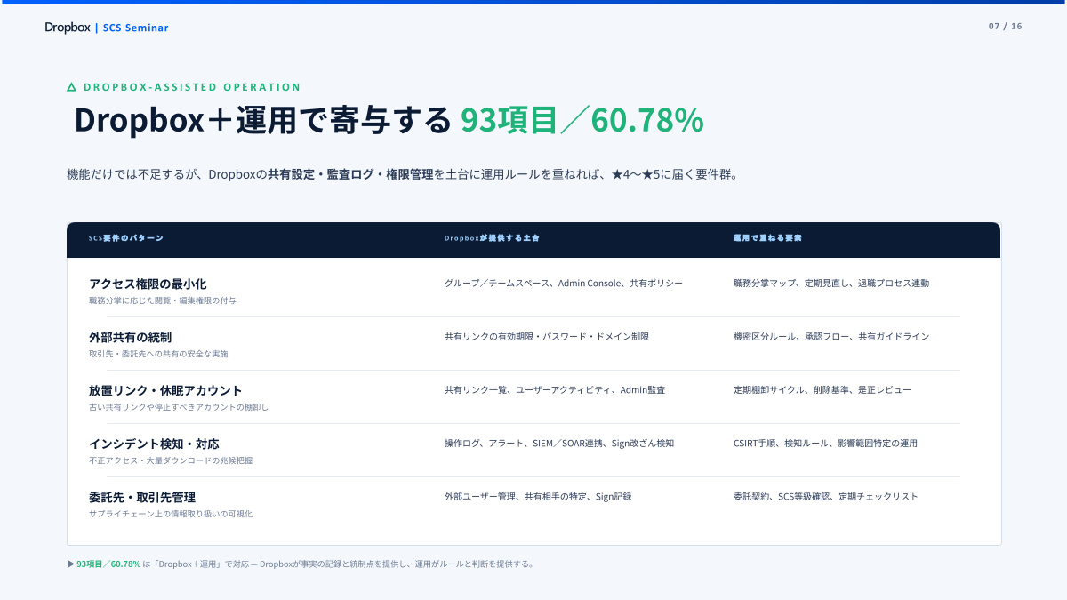Click the 委託先・取引先管理 row title
The width and height of the screenshot is (1067, 600).
click(142, 497)
